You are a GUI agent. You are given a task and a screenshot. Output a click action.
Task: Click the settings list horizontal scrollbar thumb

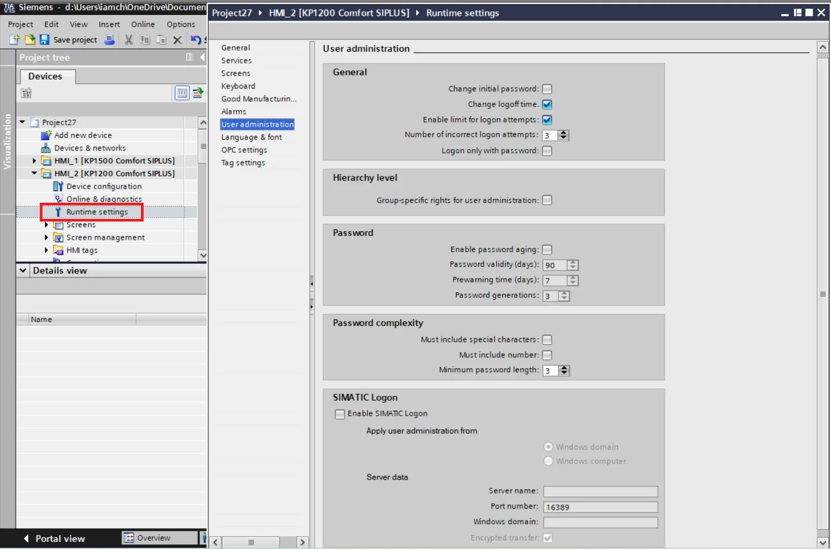(251, 542)
